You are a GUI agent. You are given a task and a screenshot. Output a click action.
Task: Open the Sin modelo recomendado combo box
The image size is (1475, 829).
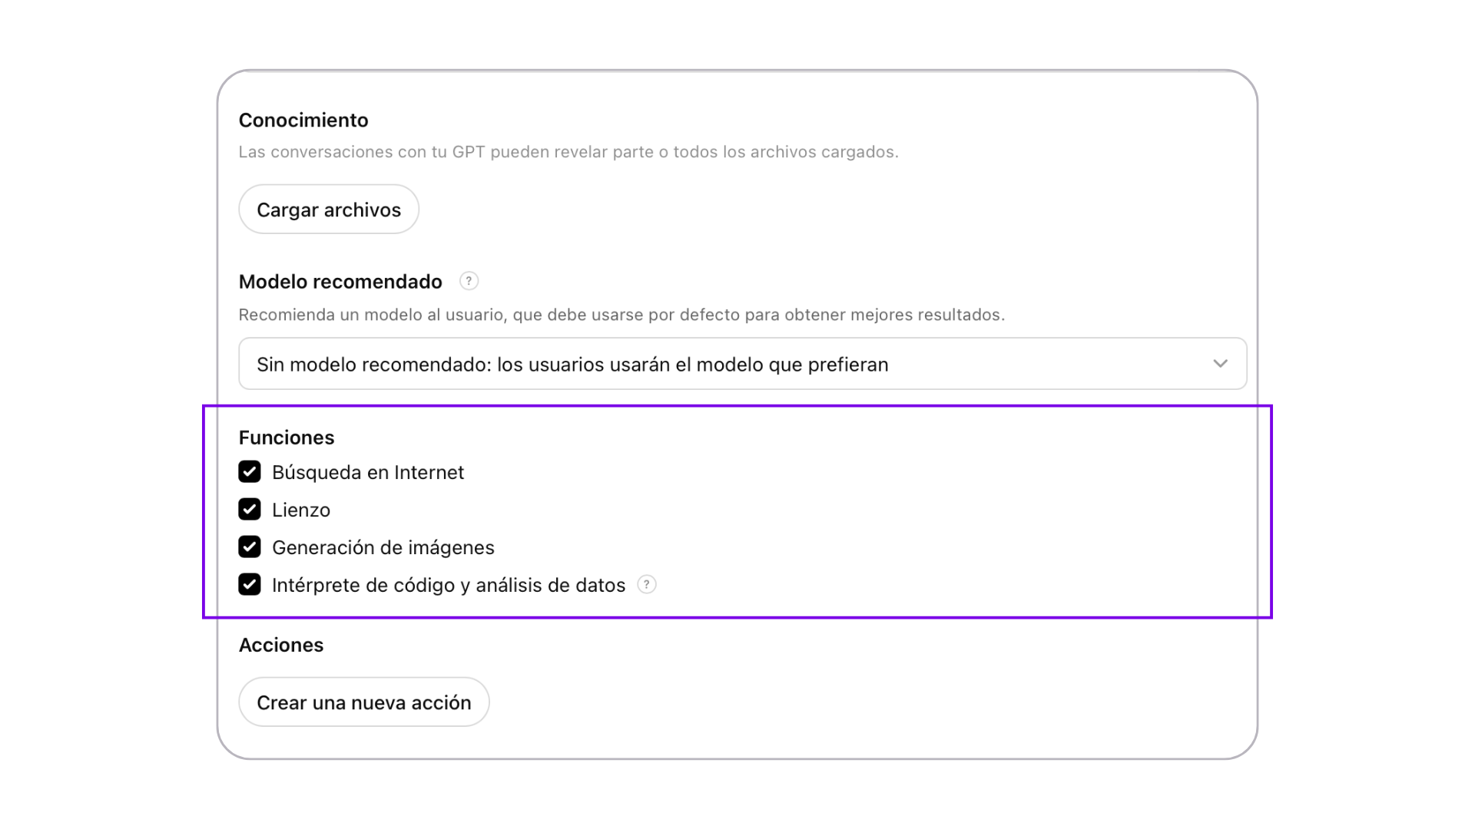click(x=742, y=364)
